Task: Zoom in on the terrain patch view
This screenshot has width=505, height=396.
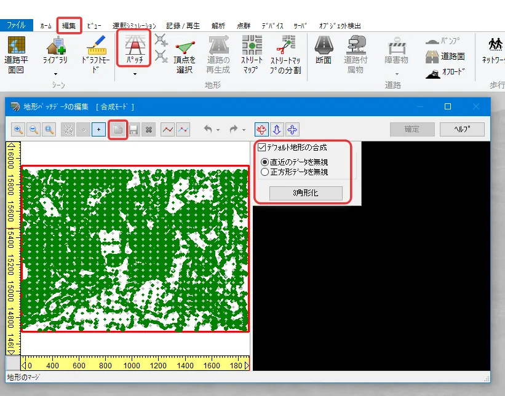Action: [18, 130]
